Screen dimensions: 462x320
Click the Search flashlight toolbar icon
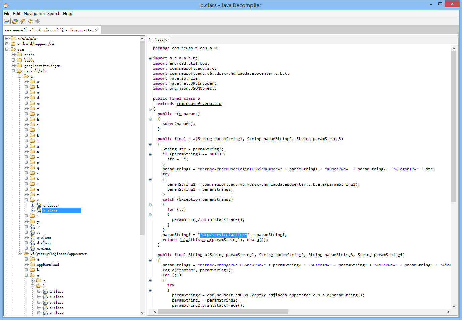click(22, 21)
